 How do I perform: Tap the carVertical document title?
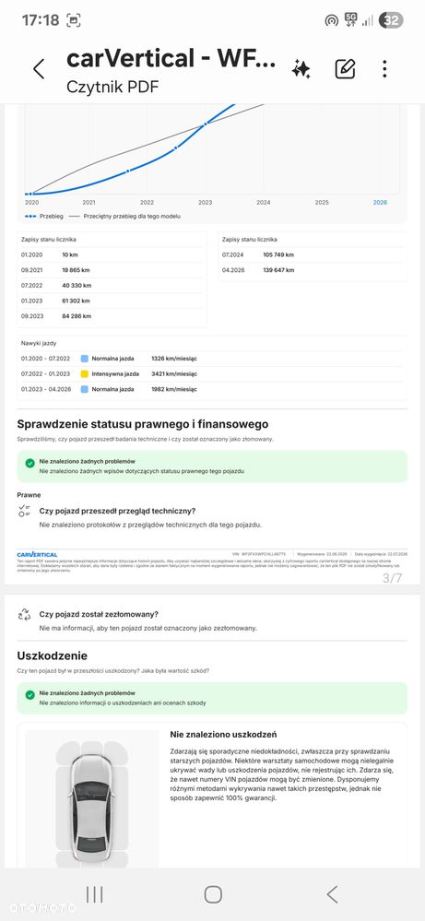pyautogui.click(x=171, y=58)
